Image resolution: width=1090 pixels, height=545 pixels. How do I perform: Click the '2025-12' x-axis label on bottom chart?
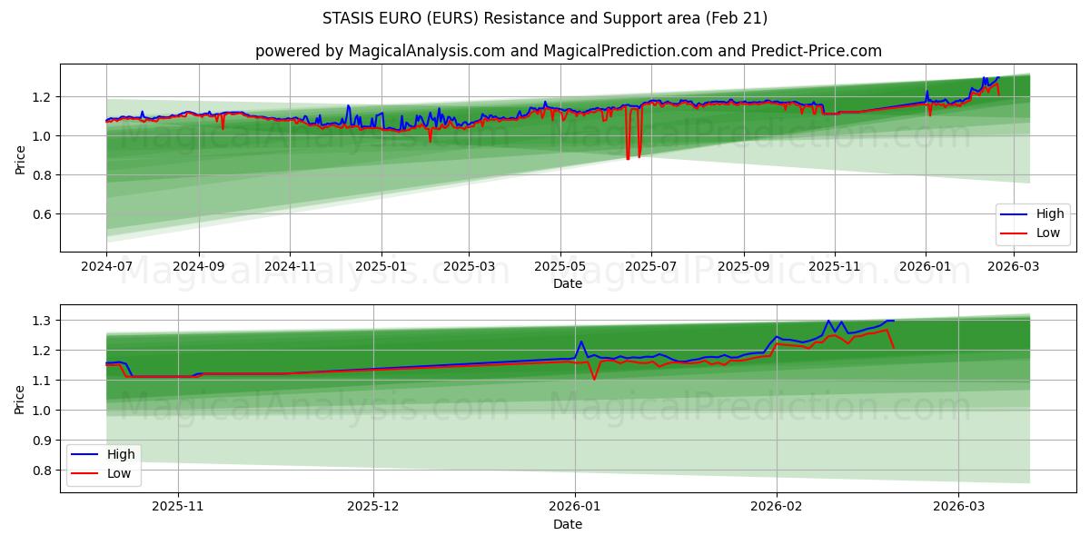pos(374,507)
